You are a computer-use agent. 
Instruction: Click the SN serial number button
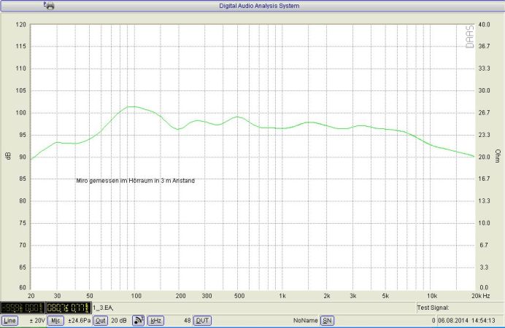[328, 321]
